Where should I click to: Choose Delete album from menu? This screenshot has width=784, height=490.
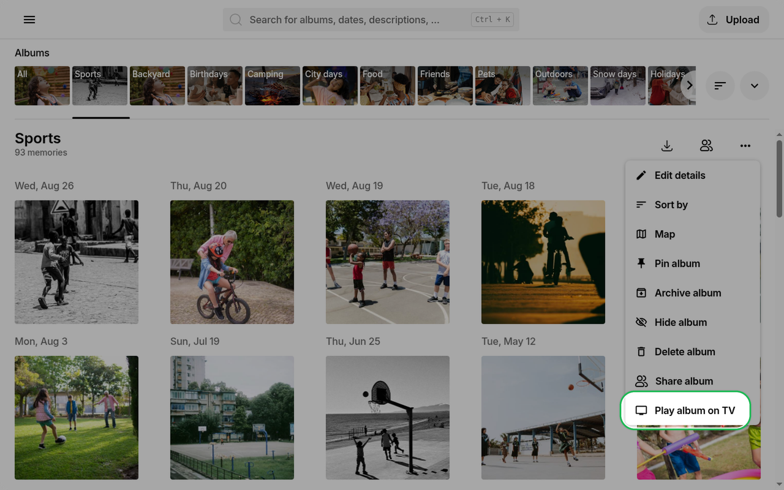pos(693,352)
